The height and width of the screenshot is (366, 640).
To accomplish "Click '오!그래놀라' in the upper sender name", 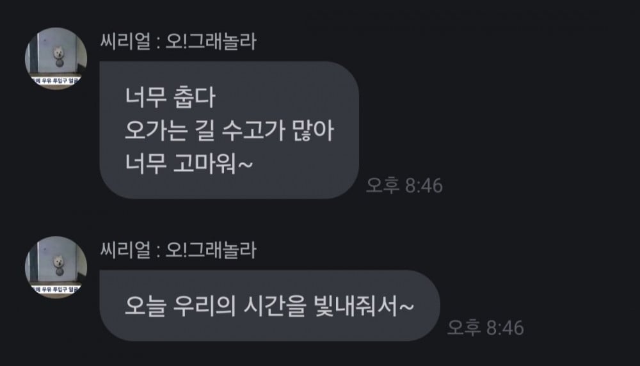I will [x=211, y=42].
